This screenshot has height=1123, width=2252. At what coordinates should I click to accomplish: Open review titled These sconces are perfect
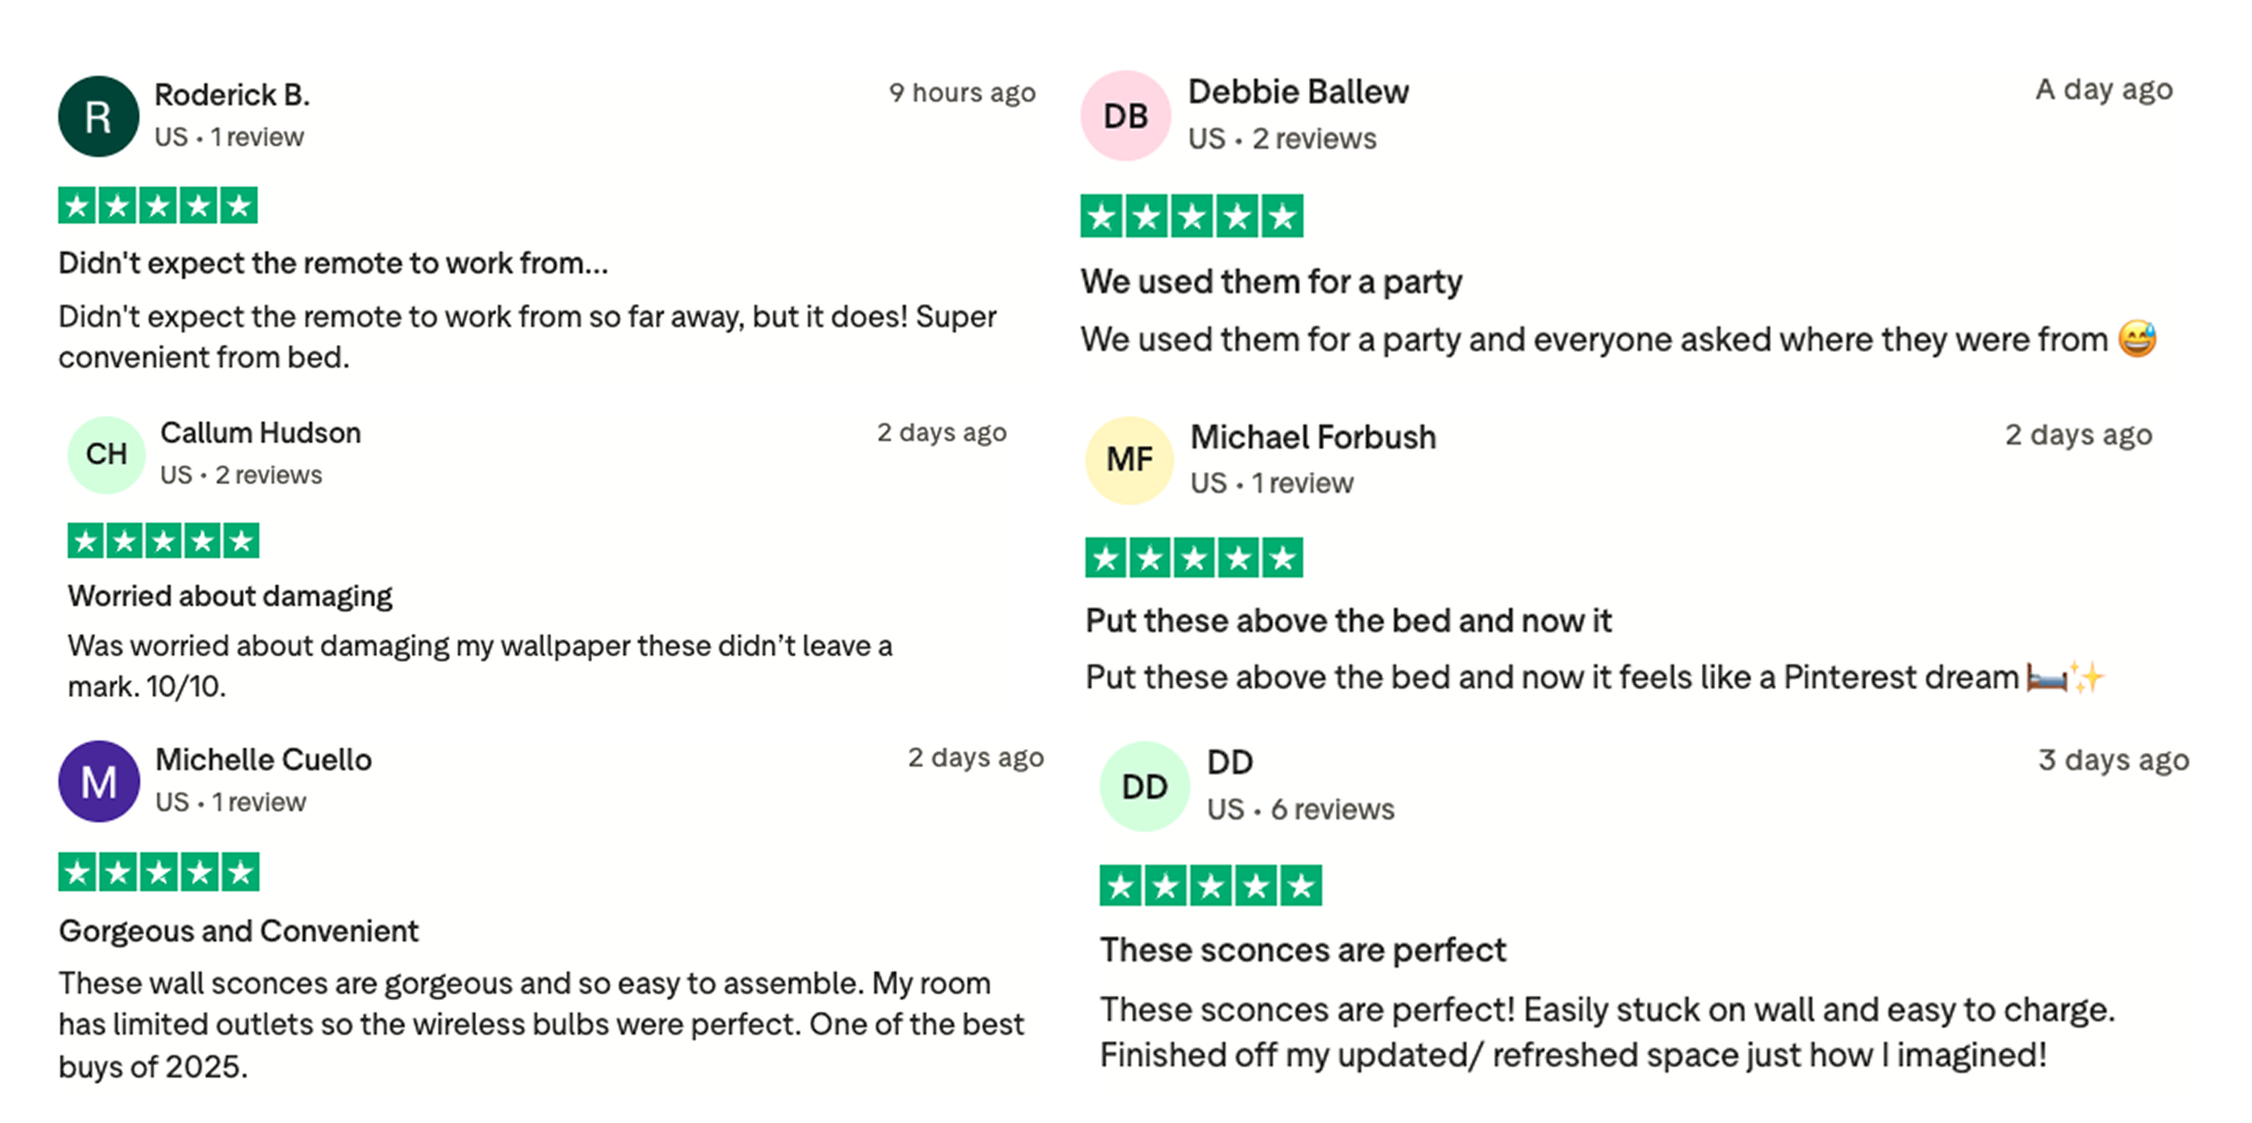[1303, 950]
